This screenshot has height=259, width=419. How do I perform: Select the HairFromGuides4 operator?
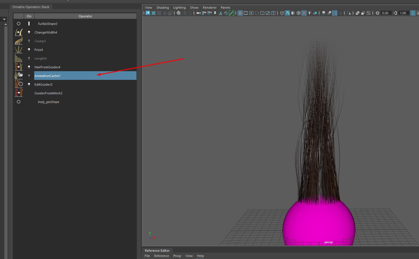click(x=47, y=67)
